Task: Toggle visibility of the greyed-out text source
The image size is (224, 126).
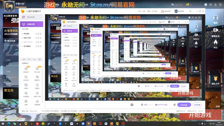Action: pyautogui.click(x=22, y=42)
